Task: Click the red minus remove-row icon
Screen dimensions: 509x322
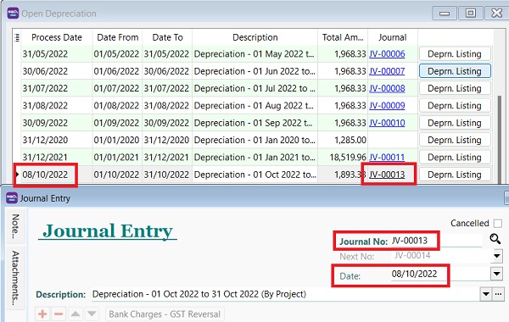Action: 59,314
